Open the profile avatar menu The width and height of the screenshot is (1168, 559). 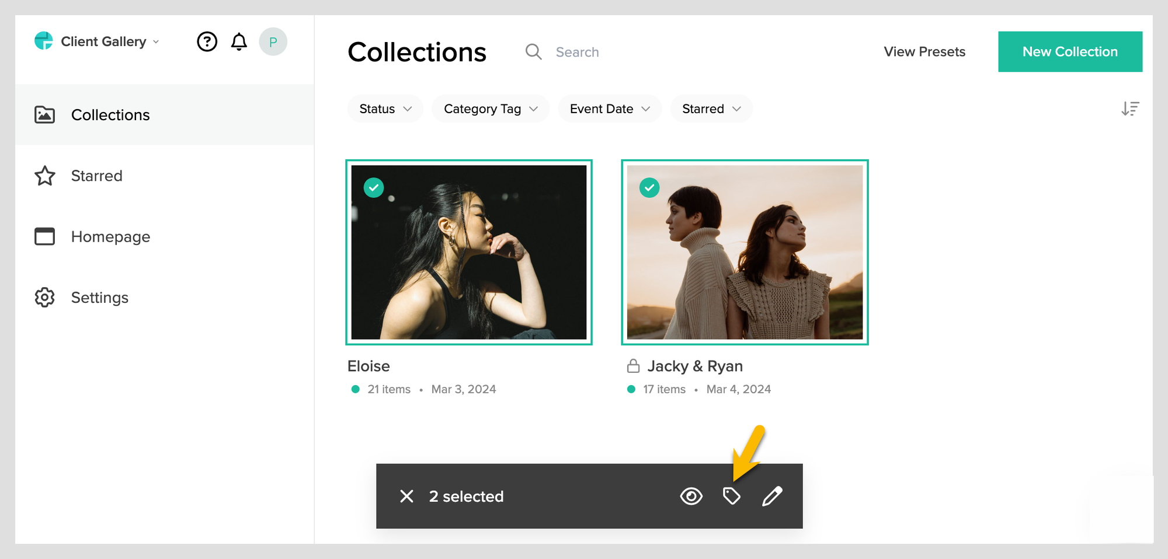click(273, 41)
